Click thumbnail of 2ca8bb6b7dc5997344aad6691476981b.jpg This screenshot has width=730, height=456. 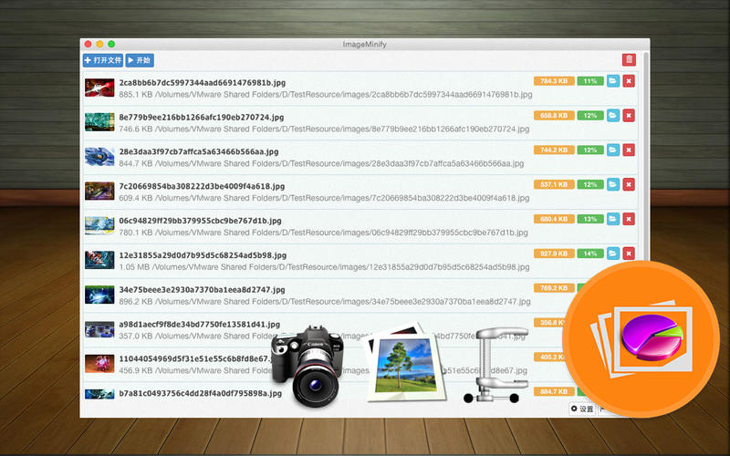99,88
